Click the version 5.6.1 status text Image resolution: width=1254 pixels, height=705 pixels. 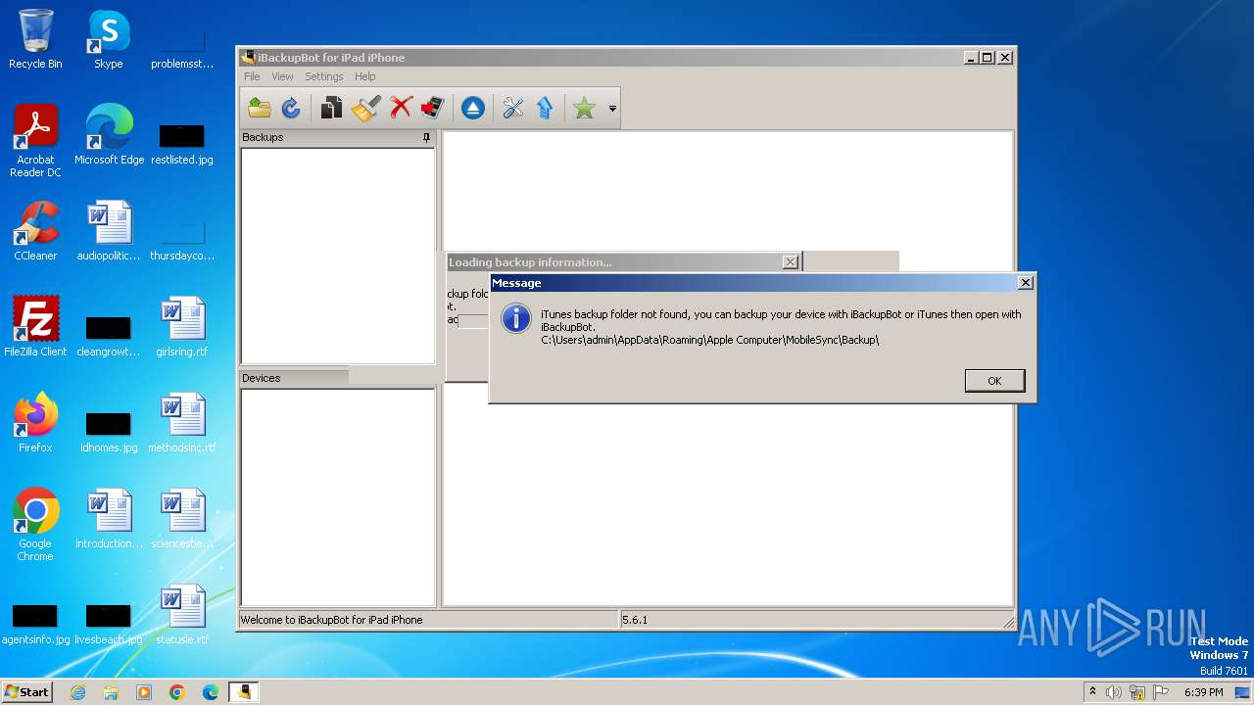(635, 620)
